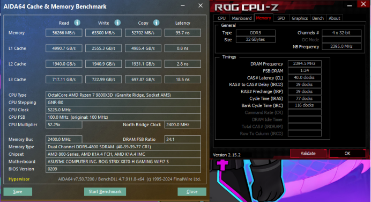This screenshot has width=371, height=202.
Task: Click L1 Cache Latency value 0.8 ns
Action: [183, 48]
